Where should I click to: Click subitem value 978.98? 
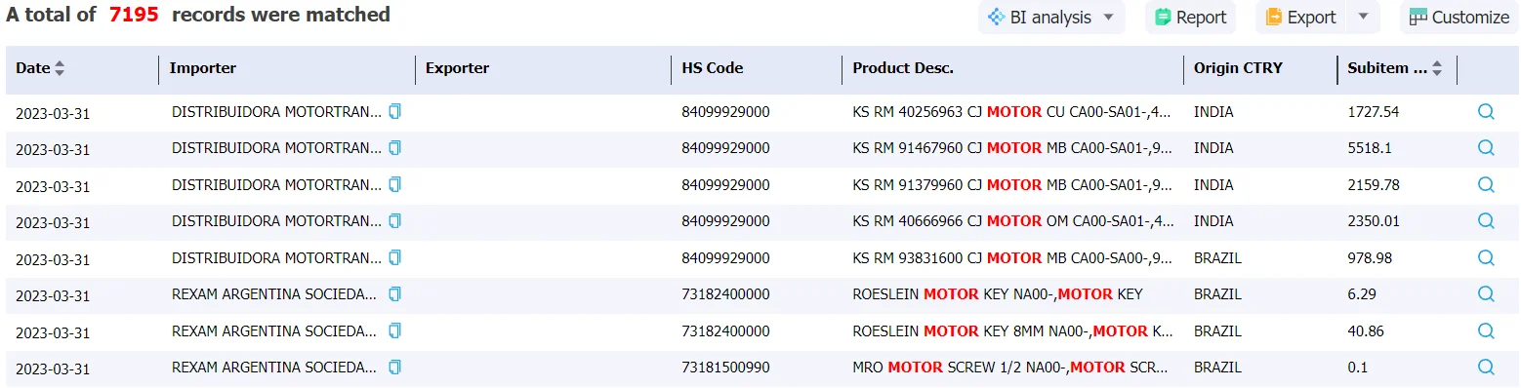1370,258
